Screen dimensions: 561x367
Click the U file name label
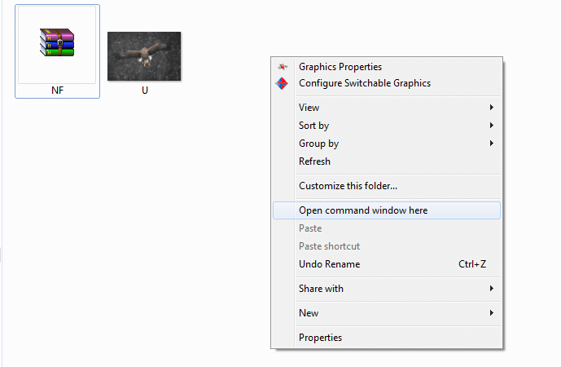point(145,91)
